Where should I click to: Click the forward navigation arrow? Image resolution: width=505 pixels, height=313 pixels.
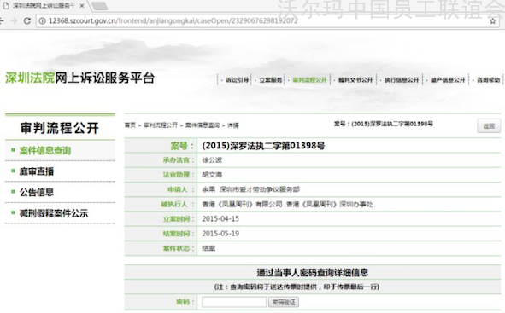coord(14,20)
